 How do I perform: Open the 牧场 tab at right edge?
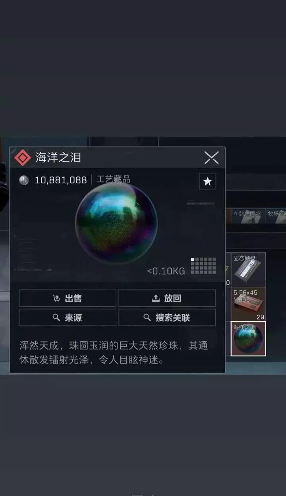coord(276,214)
